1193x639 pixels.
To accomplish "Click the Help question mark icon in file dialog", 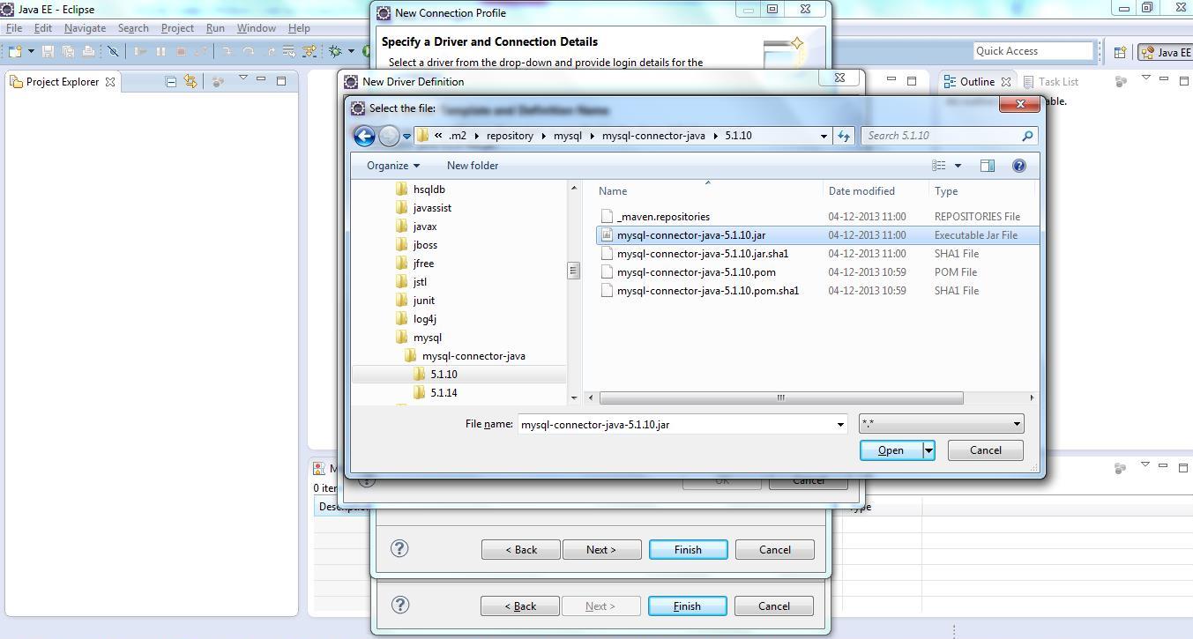I will coord(1019,166).
